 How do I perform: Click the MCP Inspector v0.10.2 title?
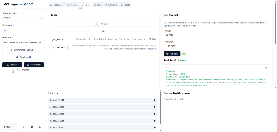(18, 4)
